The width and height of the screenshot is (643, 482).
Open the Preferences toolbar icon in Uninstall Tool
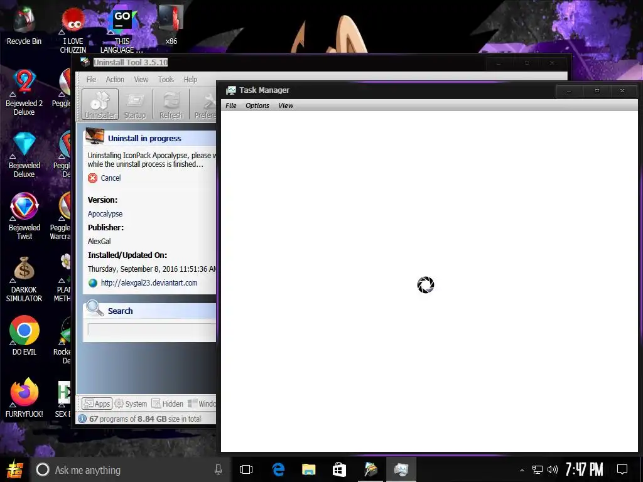205,105
